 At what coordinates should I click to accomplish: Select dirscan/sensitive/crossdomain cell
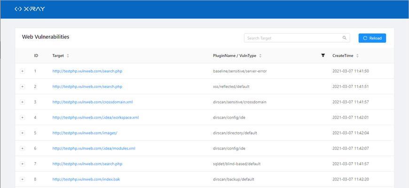239,102
